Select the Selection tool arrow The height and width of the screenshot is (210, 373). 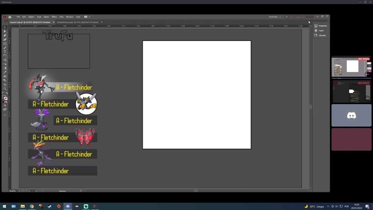coord(5,27)
